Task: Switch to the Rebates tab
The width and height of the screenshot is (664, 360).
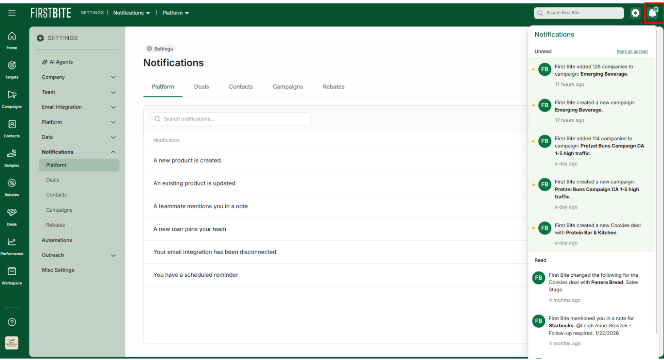Action: click(x=334, y=87)
